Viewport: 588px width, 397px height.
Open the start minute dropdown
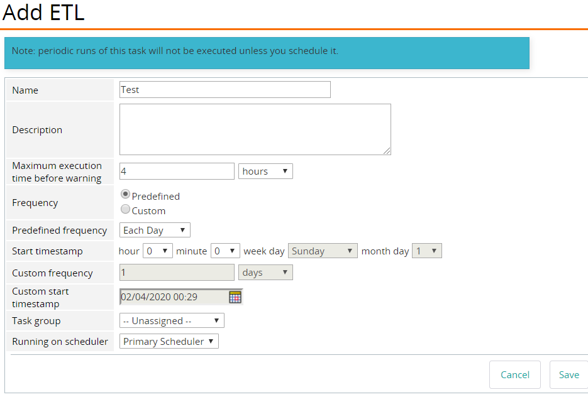(225, 251)
